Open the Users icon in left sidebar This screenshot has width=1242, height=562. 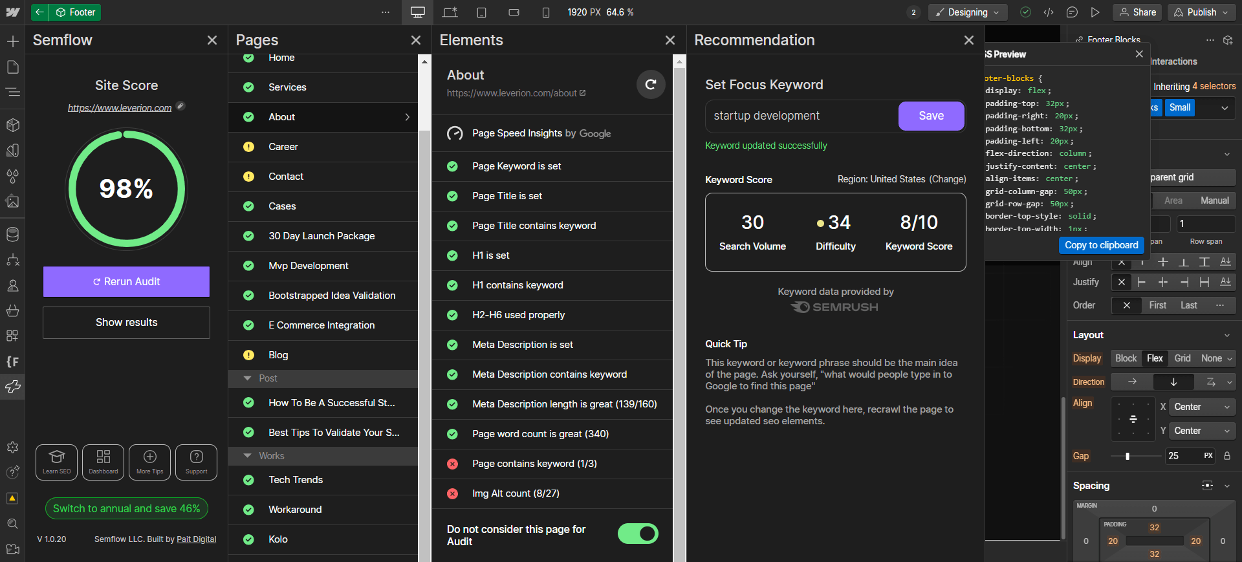(x=12, y=285)
